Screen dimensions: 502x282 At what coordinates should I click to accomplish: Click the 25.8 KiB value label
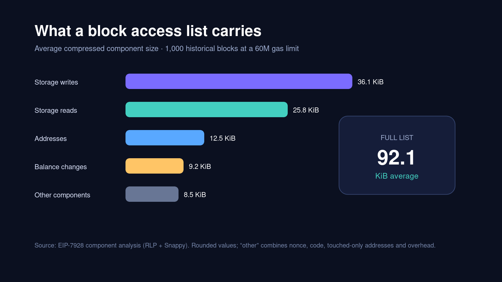(306, 110)
